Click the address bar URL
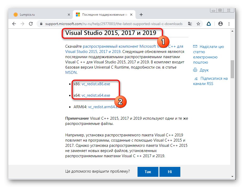The width and height of the screenshot is (244, 188). click(x=114, y=24)
